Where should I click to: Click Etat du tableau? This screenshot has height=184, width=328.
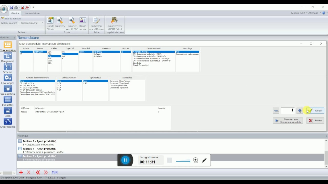click(x=11, y=18)
